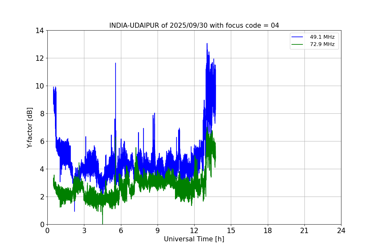The height and width of the screenshot is (252, 379).
Task: Click x-axis tick label 21
Action: pos(304,231)
